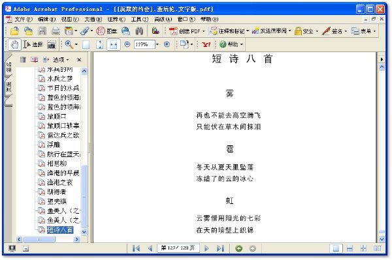Image resolution: width=392 pixels, height=260 pixels.
Task: Toggle the Fit Width view button
Action: (x=114, y=44)
